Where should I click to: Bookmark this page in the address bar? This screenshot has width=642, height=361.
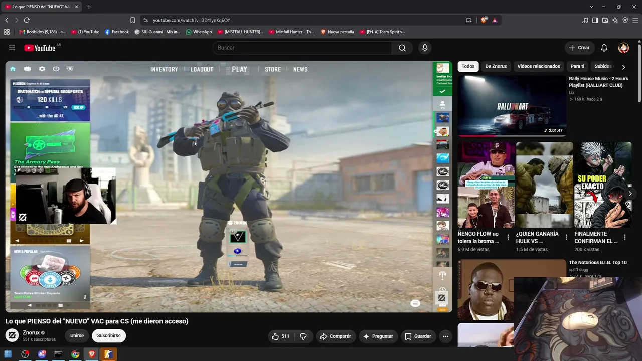(x=132, y=20)
